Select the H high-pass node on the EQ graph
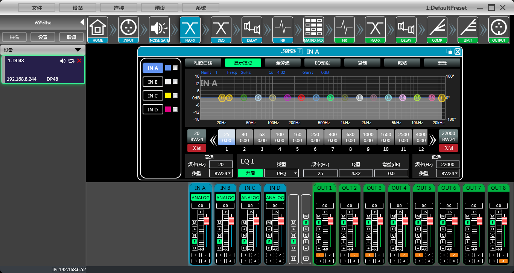514x273 pixels. point(222,98)
